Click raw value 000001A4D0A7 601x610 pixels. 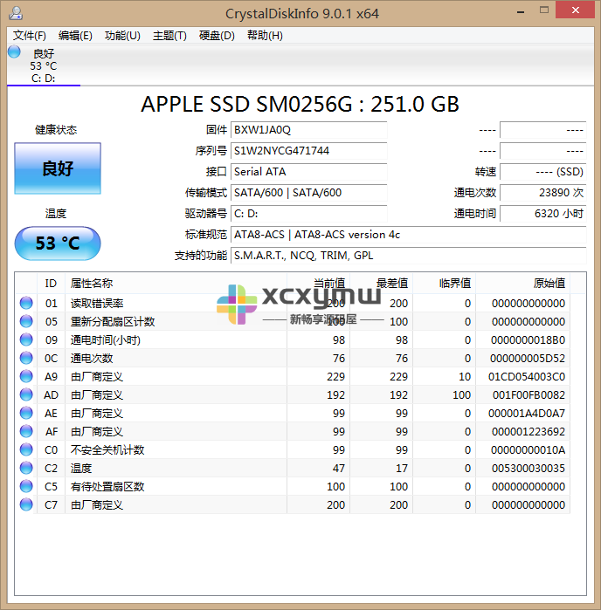[x=527, y=413]
